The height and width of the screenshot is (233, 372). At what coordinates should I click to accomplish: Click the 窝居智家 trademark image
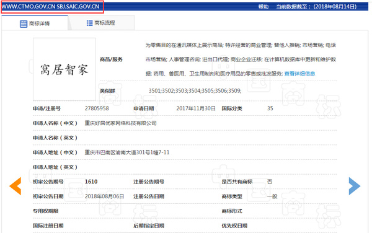[64, 69]
